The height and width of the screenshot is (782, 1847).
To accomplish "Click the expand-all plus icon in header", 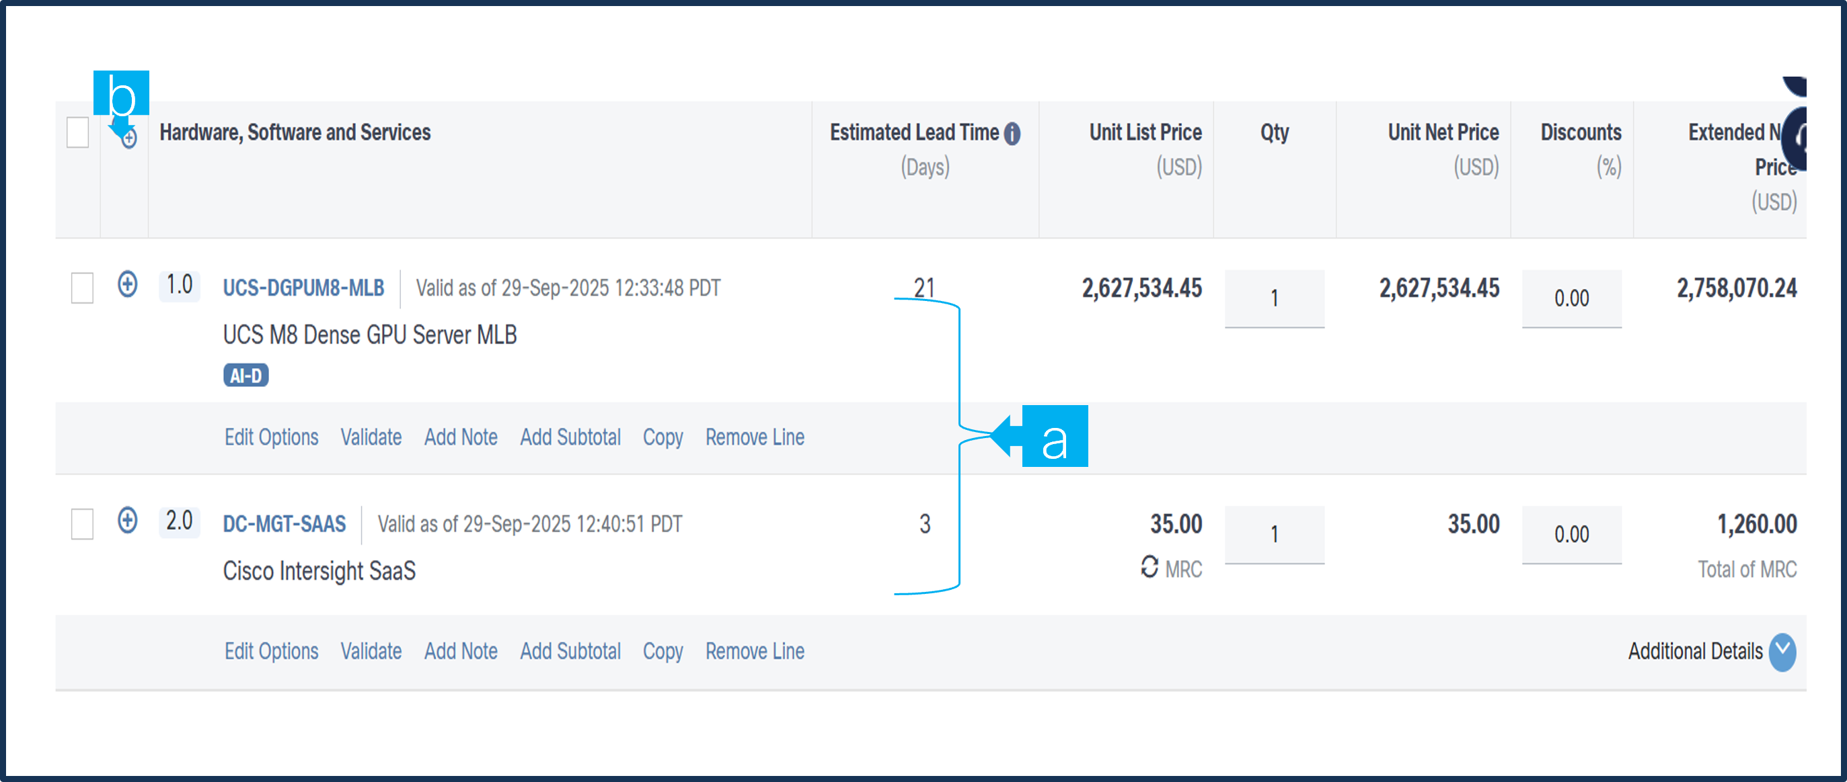I will pos(129,139).
